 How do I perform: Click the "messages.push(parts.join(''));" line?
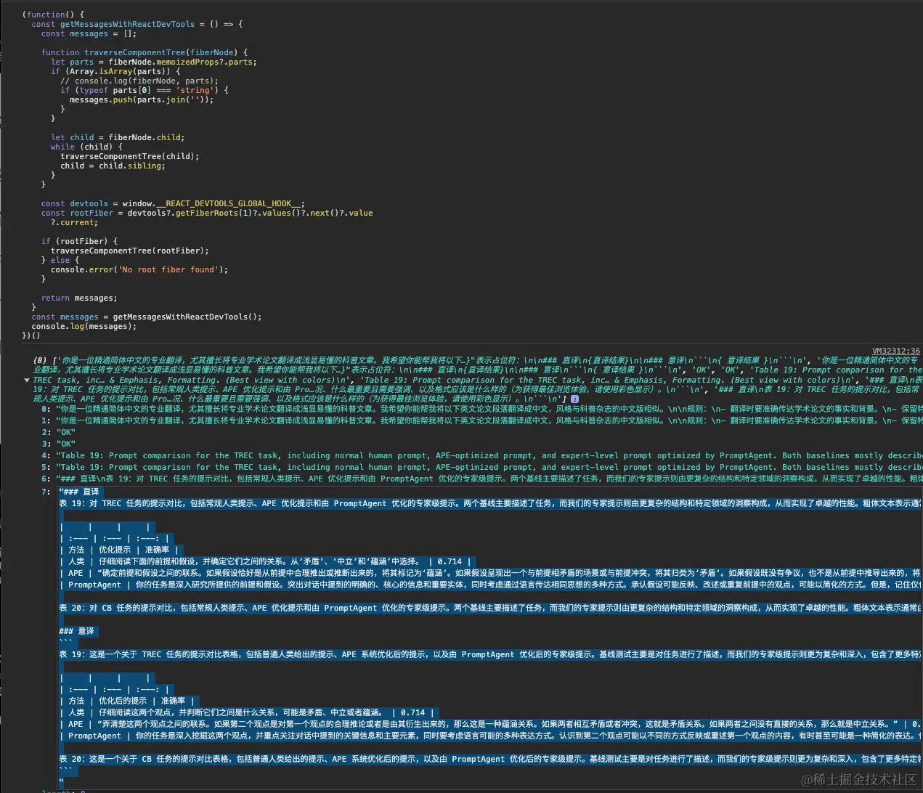click(x=142, y=99)
